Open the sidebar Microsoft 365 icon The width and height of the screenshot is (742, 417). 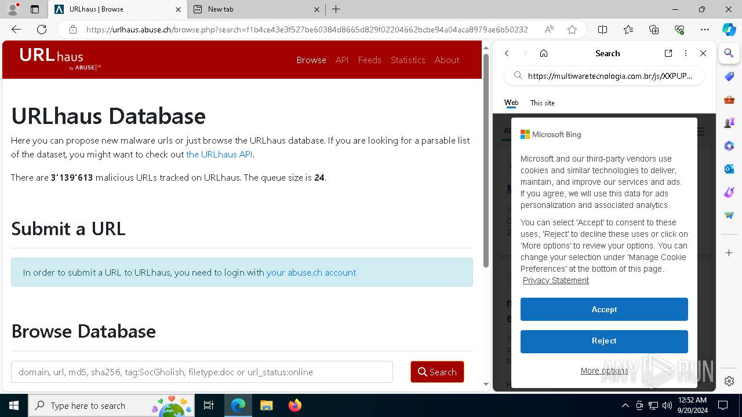coord(729,146)
